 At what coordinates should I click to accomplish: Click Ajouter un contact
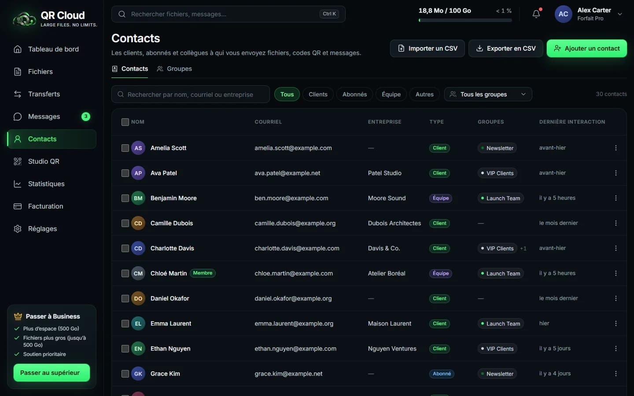[586, 48]
